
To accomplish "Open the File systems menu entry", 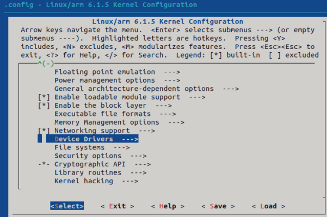I will 92,147.
